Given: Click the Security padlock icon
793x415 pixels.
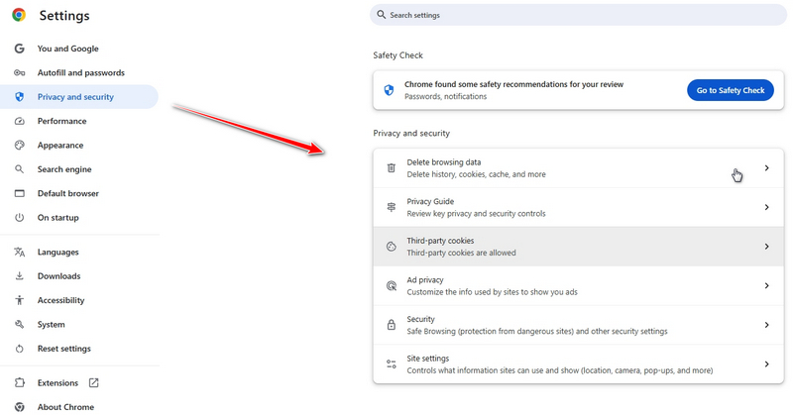Looking at the screenshot, I should pos(392,325).
